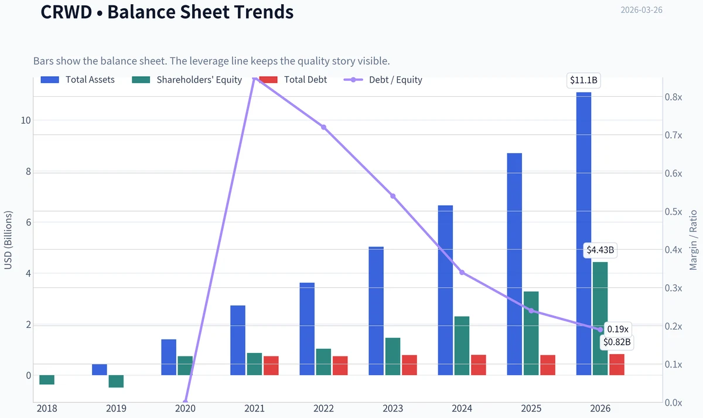Select the 2023 Shareholders' Equity green bar
The height and width of the screenshot is (418, 703).
pos(393,356)
